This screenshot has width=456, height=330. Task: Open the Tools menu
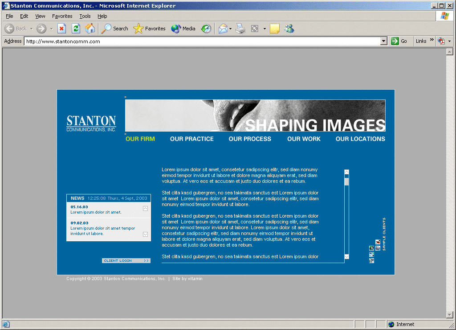pyautogui.click(x=85, y=16)
